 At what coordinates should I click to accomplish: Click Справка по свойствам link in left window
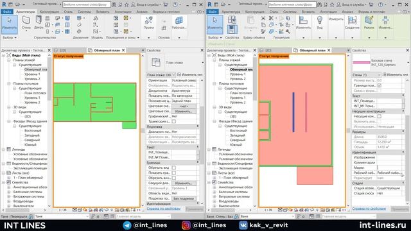tap(164, 209)
